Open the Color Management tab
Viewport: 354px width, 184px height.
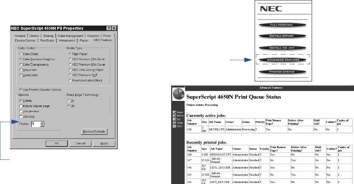tap(70, 36)
